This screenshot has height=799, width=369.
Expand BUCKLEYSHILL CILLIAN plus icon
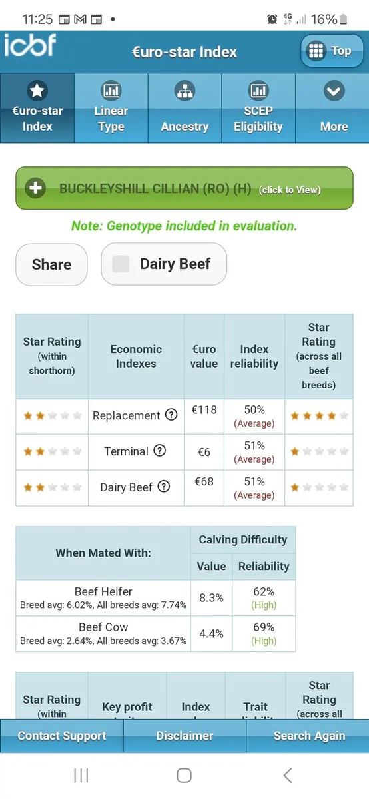pos(36,189)
